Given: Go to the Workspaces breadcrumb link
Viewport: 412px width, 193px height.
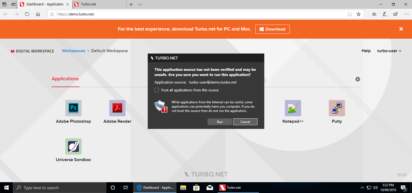Looking at the screenshot, I should click(73, 51).
